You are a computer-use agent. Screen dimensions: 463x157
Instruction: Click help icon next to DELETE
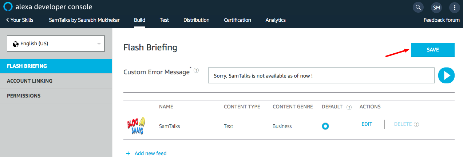[x=416, y=124]
